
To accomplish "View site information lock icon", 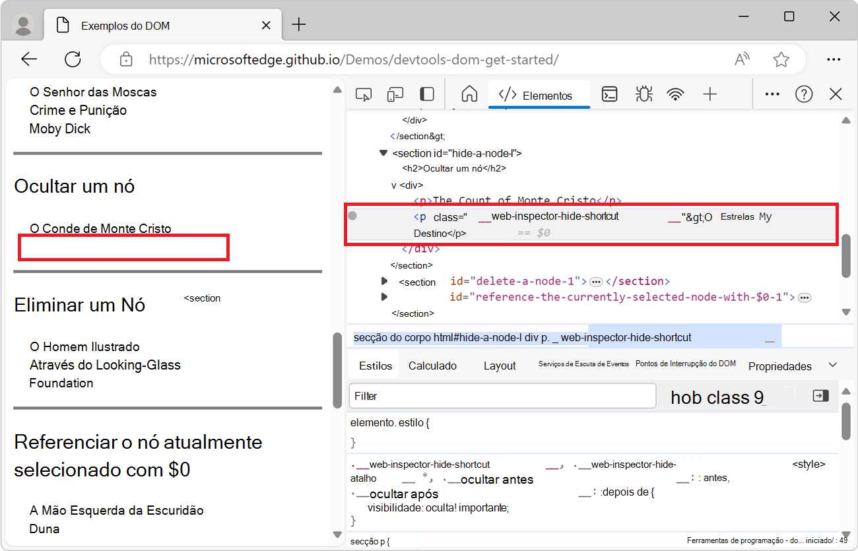I will coord(126,59).
